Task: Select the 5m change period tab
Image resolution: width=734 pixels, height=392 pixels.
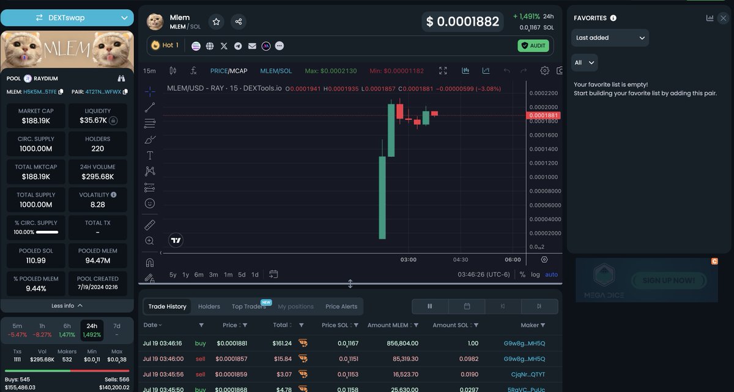Action: [x=17, y=330]
